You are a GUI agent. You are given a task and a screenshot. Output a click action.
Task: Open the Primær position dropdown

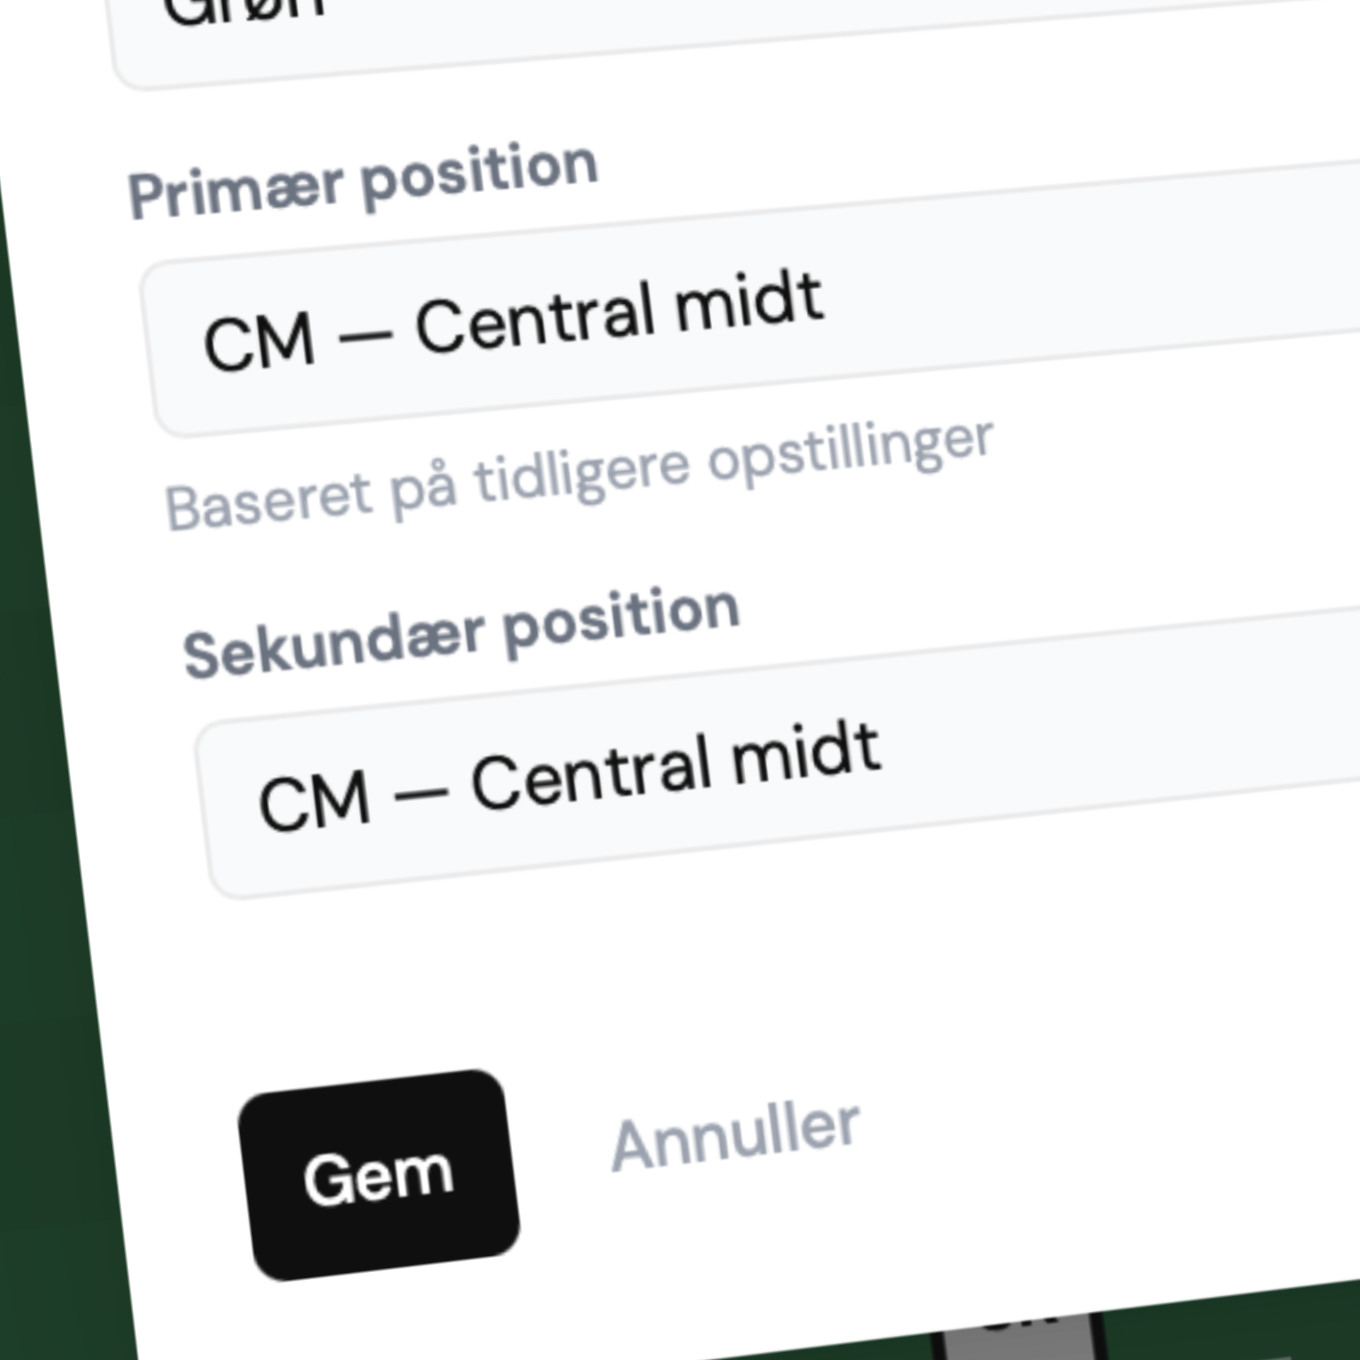(751, 312)
